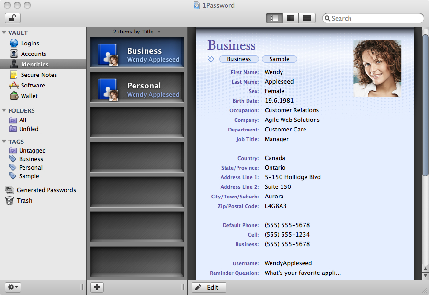The height and width of the screenshot is (295, 429).
Task: Add a new item with the plus button
Action: [97, 287]
